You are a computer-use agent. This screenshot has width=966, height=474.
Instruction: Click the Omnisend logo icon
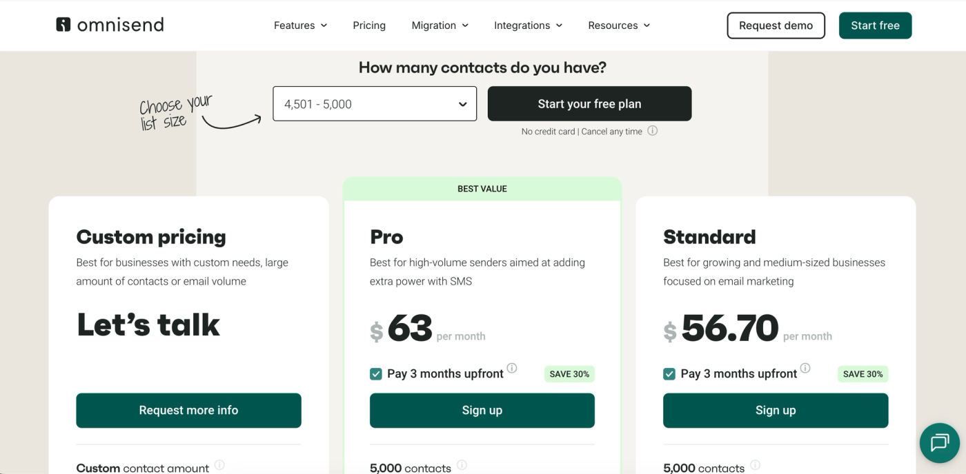point(63,25)
